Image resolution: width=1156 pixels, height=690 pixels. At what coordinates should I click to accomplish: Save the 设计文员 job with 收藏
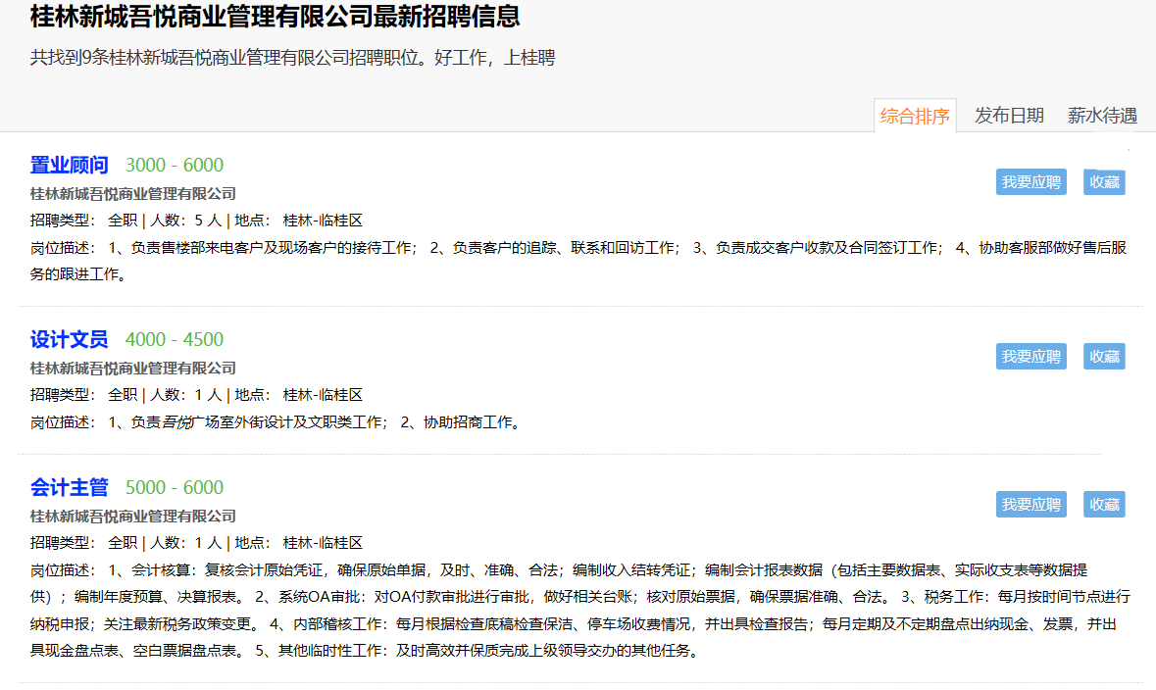click(x=1104, y=357)
